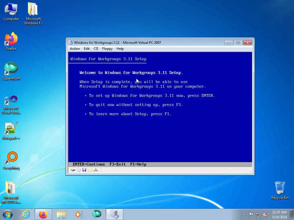Click the Show Desktop strip at taskbar end

pos(292,214)
